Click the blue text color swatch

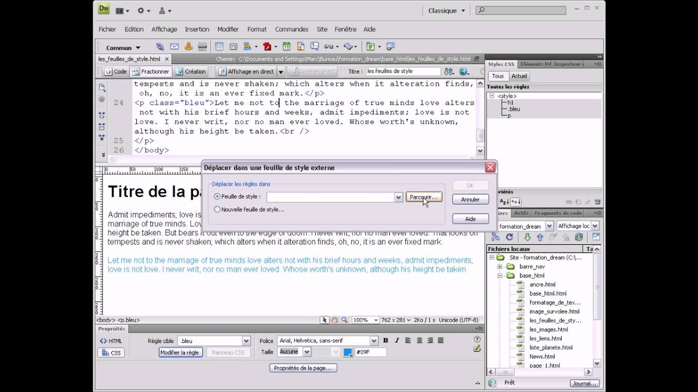(348, 352)
